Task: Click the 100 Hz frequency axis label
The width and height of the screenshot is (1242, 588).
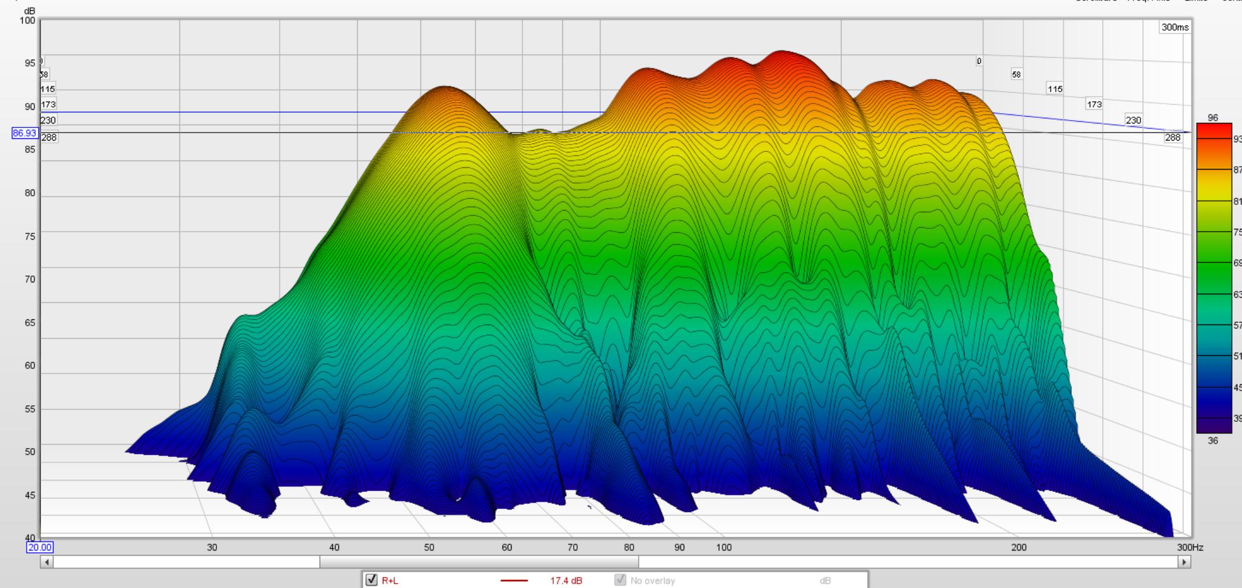Action: coord(724,547)
